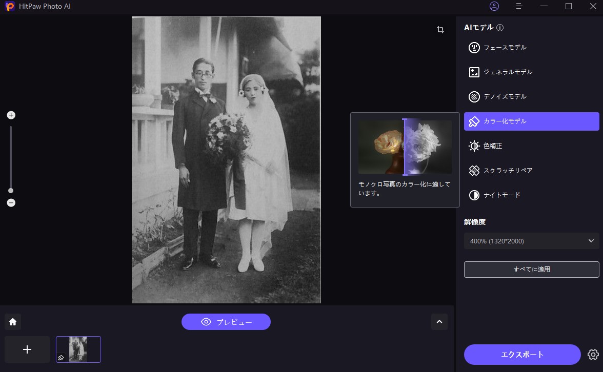Open the 解像度 resolution dropdown
The height and width of the screenshot is (372, 603).
(531, 240)
